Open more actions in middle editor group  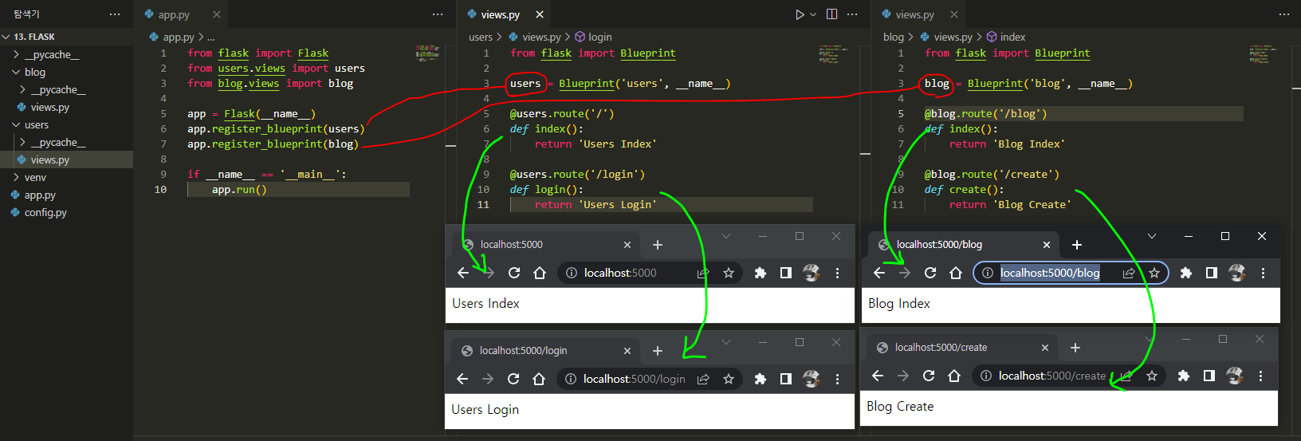(852, 14)
